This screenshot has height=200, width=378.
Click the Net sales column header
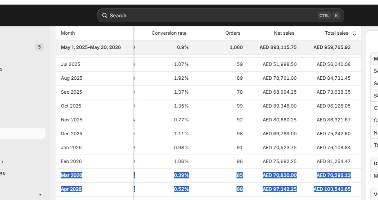(x=284, y=33)
